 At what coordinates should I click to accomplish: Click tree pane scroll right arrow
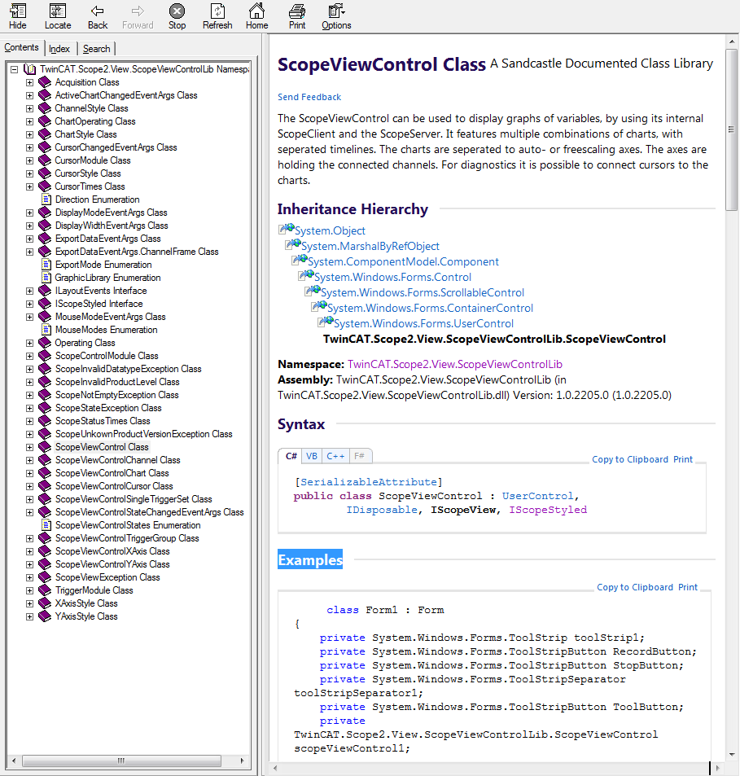click(x=242, y=761)
